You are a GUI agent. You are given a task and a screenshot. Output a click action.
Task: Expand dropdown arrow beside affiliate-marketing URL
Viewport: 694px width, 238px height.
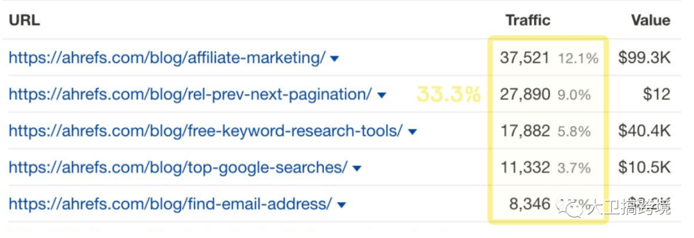pyautogui.click(x=335, y=59)
